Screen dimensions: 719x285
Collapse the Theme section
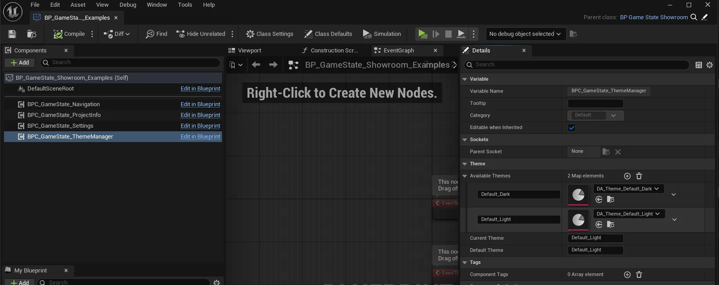point(465,164)
